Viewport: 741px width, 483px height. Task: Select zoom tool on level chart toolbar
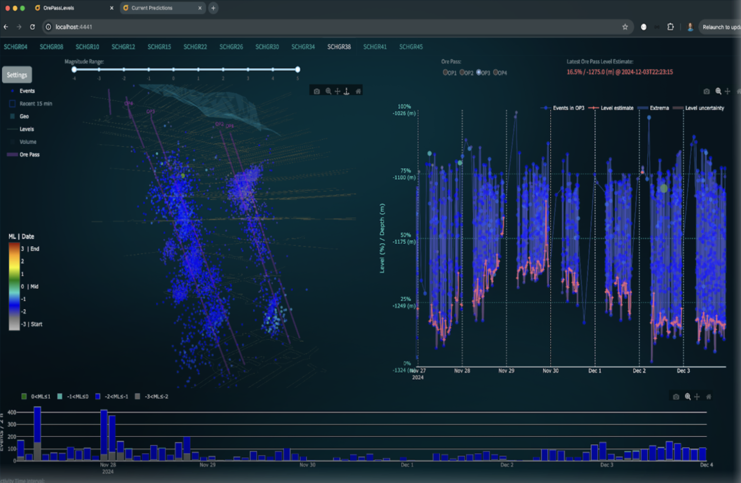(x=718, y=91)
